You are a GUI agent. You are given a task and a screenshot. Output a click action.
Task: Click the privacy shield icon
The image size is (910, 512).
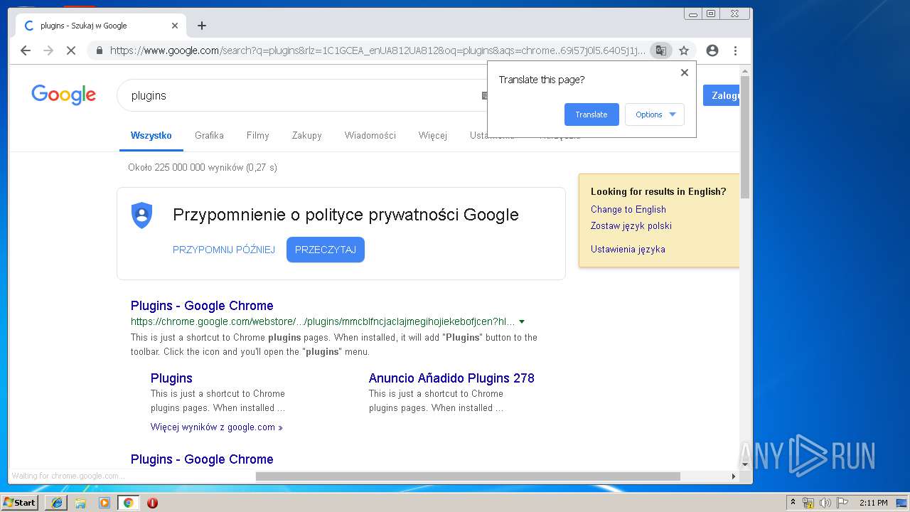tap(142, 215)
